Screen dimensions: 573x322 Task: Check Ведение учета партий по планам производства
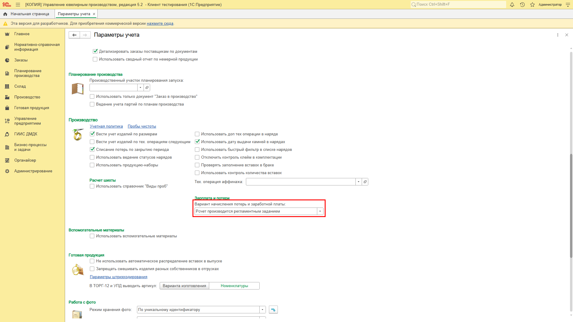[92, 104]
